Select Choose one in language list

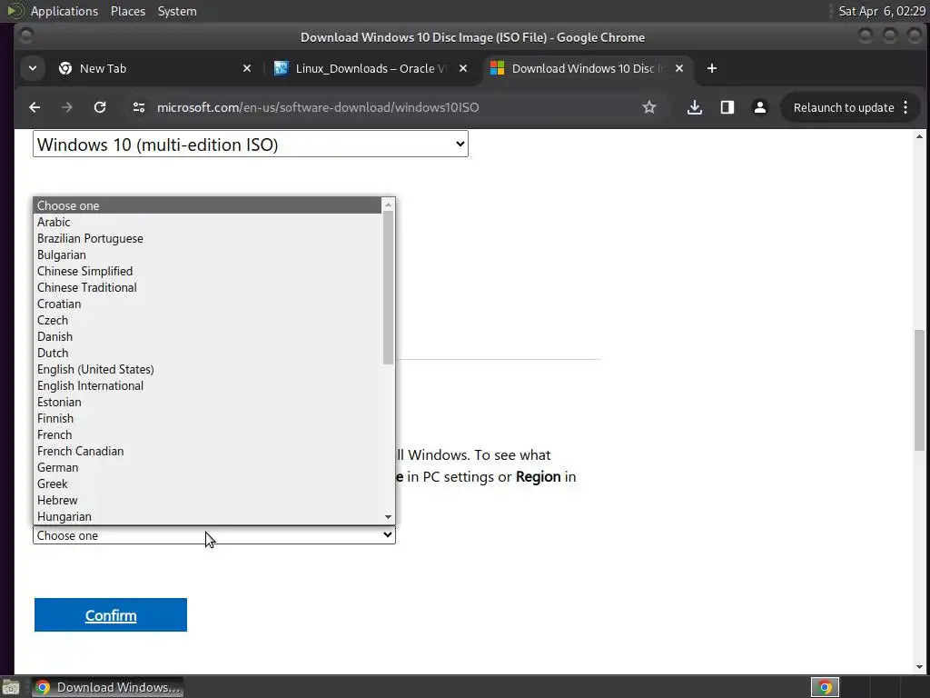click(207, 205)
